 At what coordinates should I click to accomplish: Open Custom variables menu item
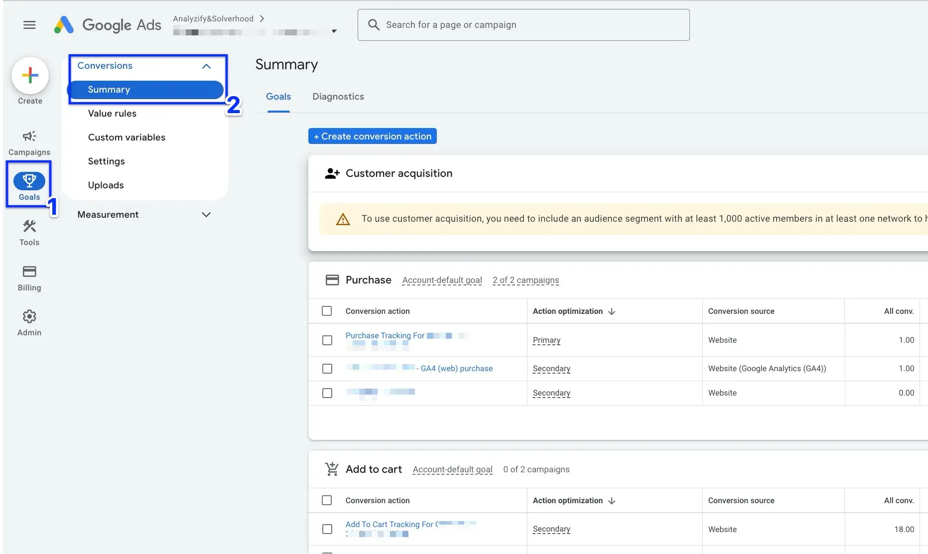point(127,138)
